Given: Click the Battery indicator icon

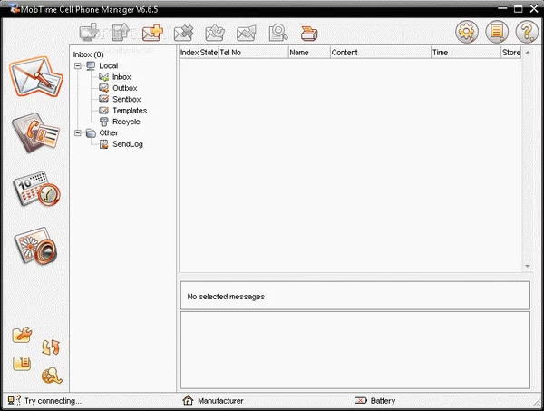Looking at the screenshot, I should point(361,401).
